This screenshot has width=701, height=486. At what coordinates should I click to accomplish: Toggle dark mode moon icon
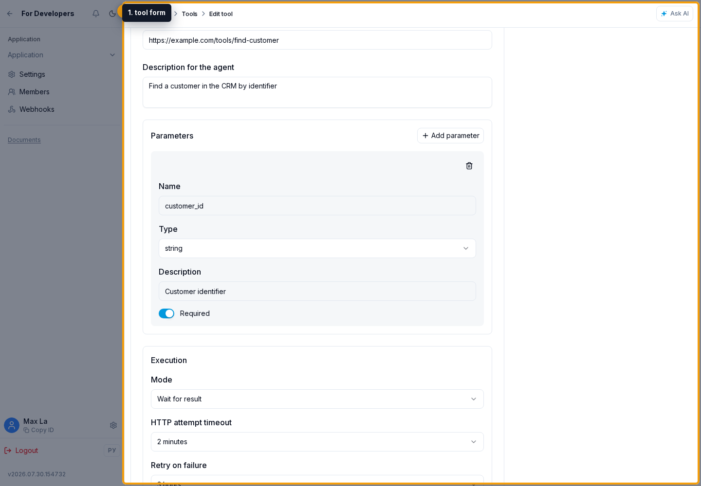[112, 14]
